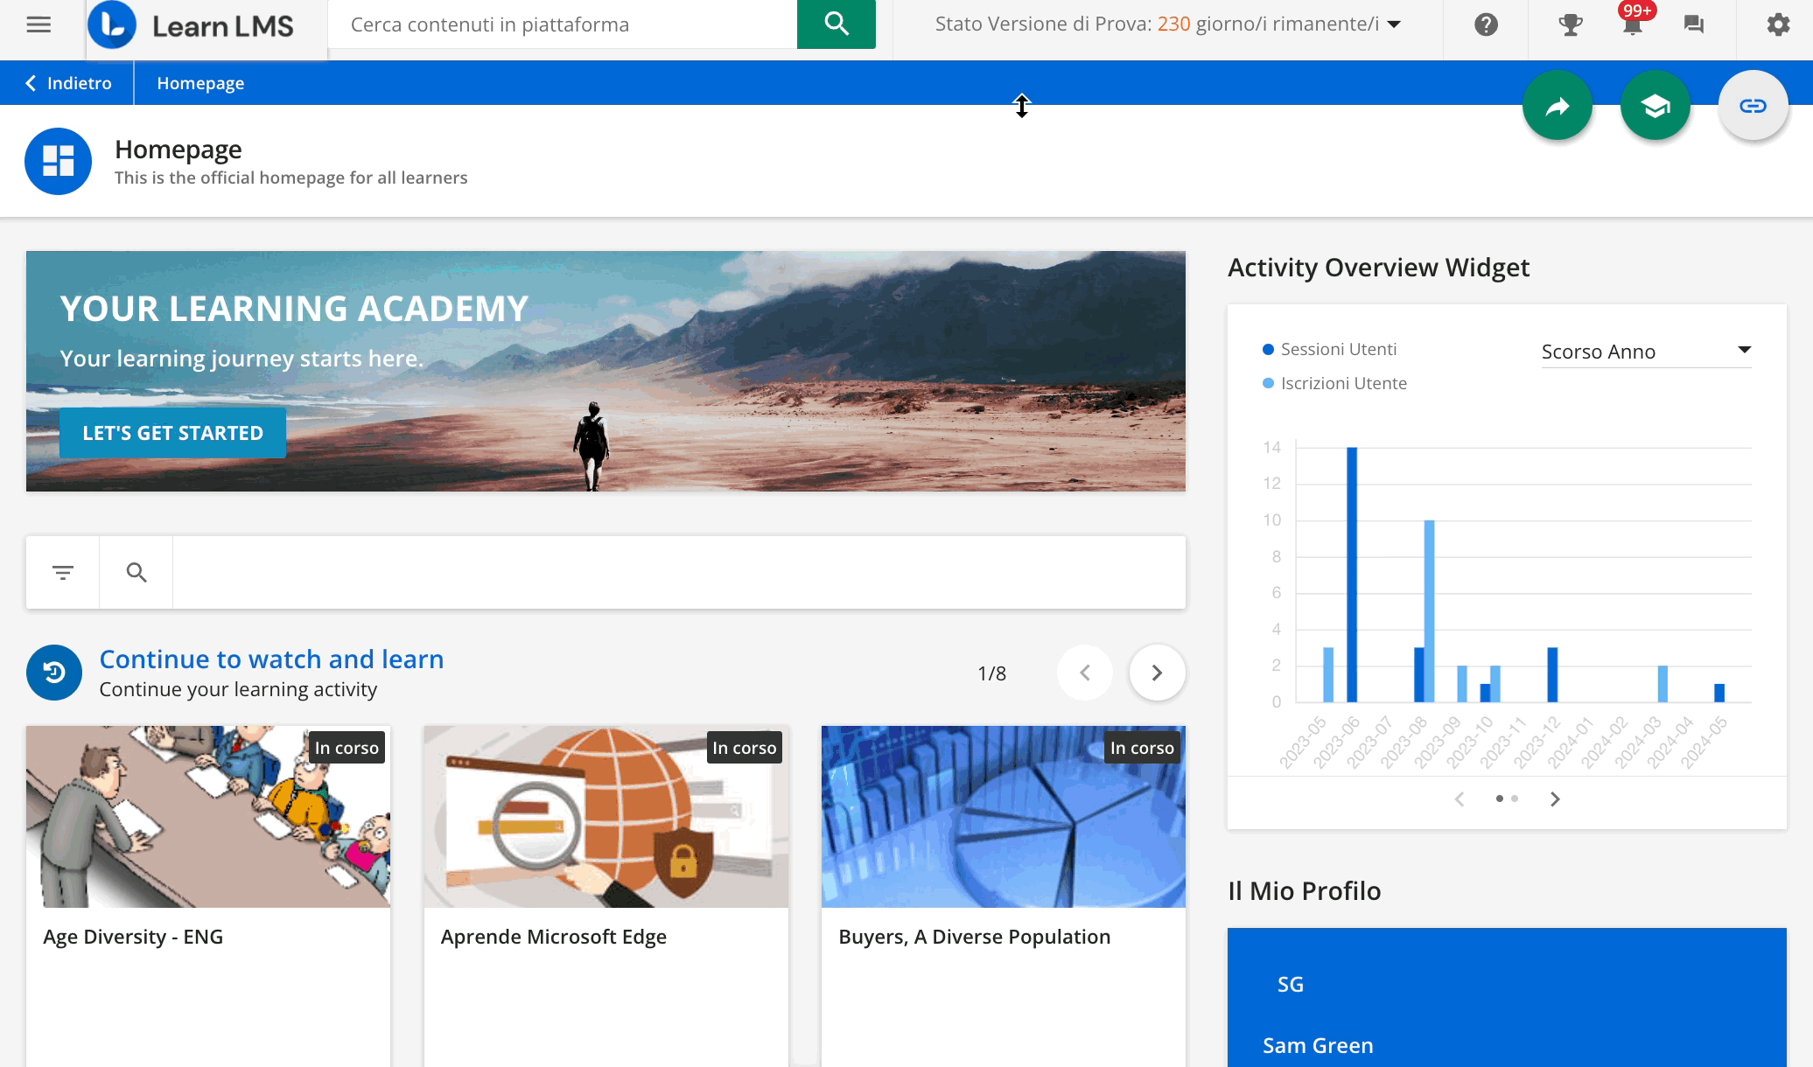Click the Your Learning Academy banner image
This screenshot has width=1813, height=1067.
[605, 371]
